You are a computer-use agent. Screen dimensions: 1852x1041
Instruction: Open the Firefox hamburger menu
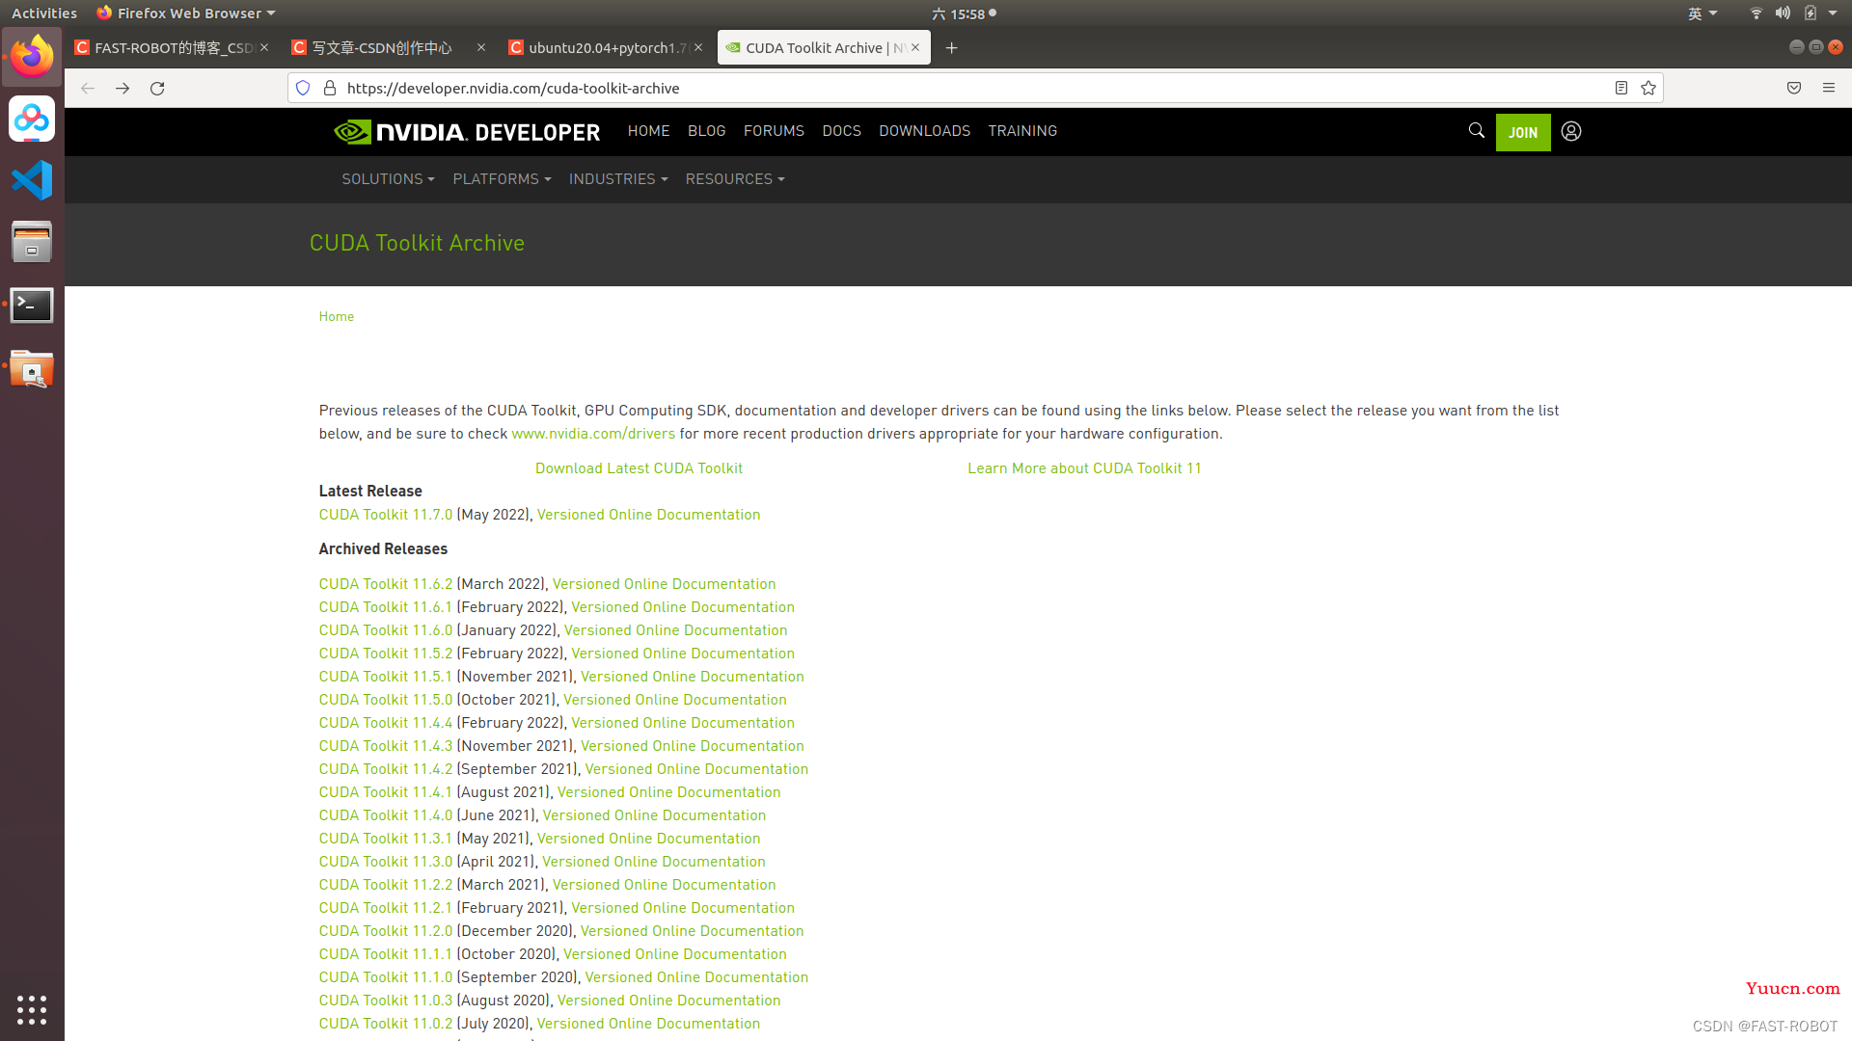pyautogui.click(x=1829, y=88)
